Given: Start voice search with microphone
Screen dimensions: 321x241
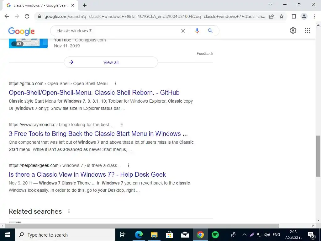Looking at the screenshot, I should [x=197, y=31].
